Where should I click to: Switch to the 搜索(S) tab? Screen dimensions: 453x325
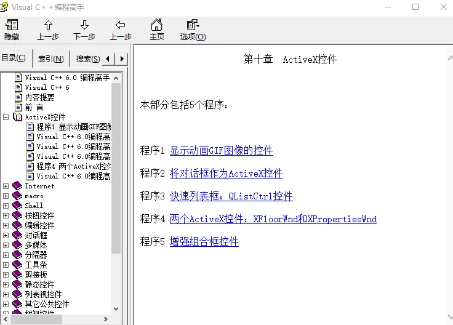[87, 59]
